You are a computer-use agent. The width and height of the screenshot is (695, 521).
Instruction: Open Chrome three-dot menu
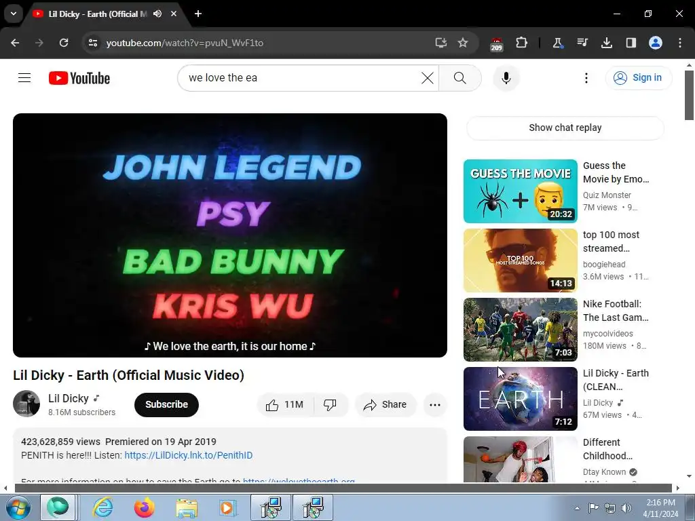[680, 43]
